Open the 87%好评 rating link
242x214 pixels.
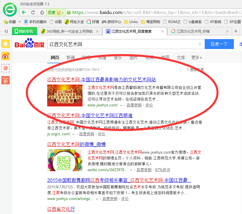(x=162, y=170)
